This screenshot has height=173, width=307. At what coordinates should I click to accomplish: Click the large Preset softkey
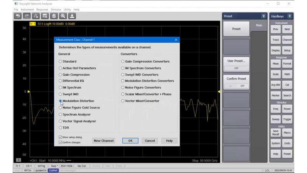tap(236, 29)
